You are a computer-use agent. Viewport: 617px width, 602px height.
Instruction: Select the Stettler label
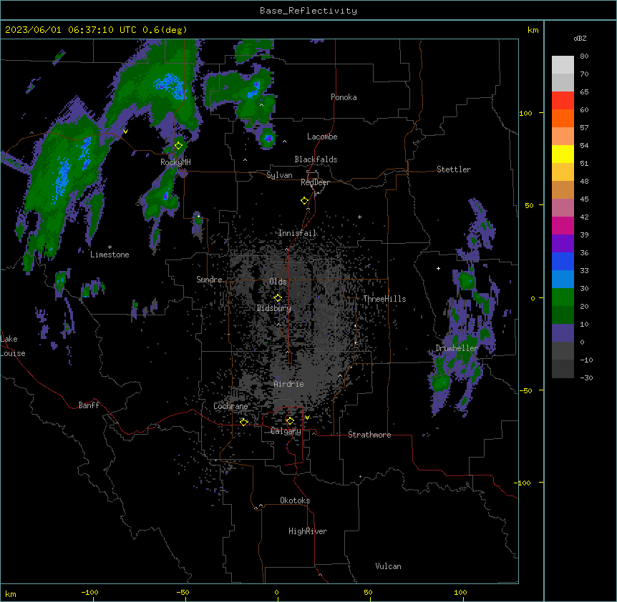pyautogui.click(x=454, y=169)
